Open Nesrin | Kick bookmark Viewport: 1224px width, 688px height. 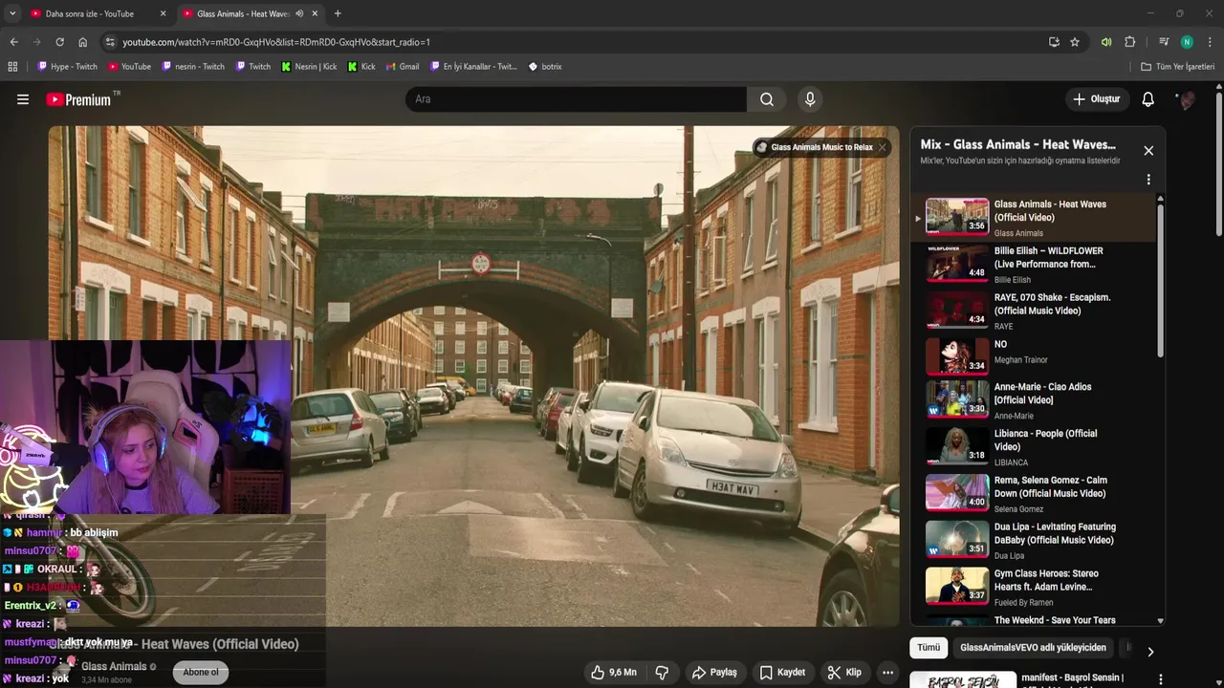309,67
